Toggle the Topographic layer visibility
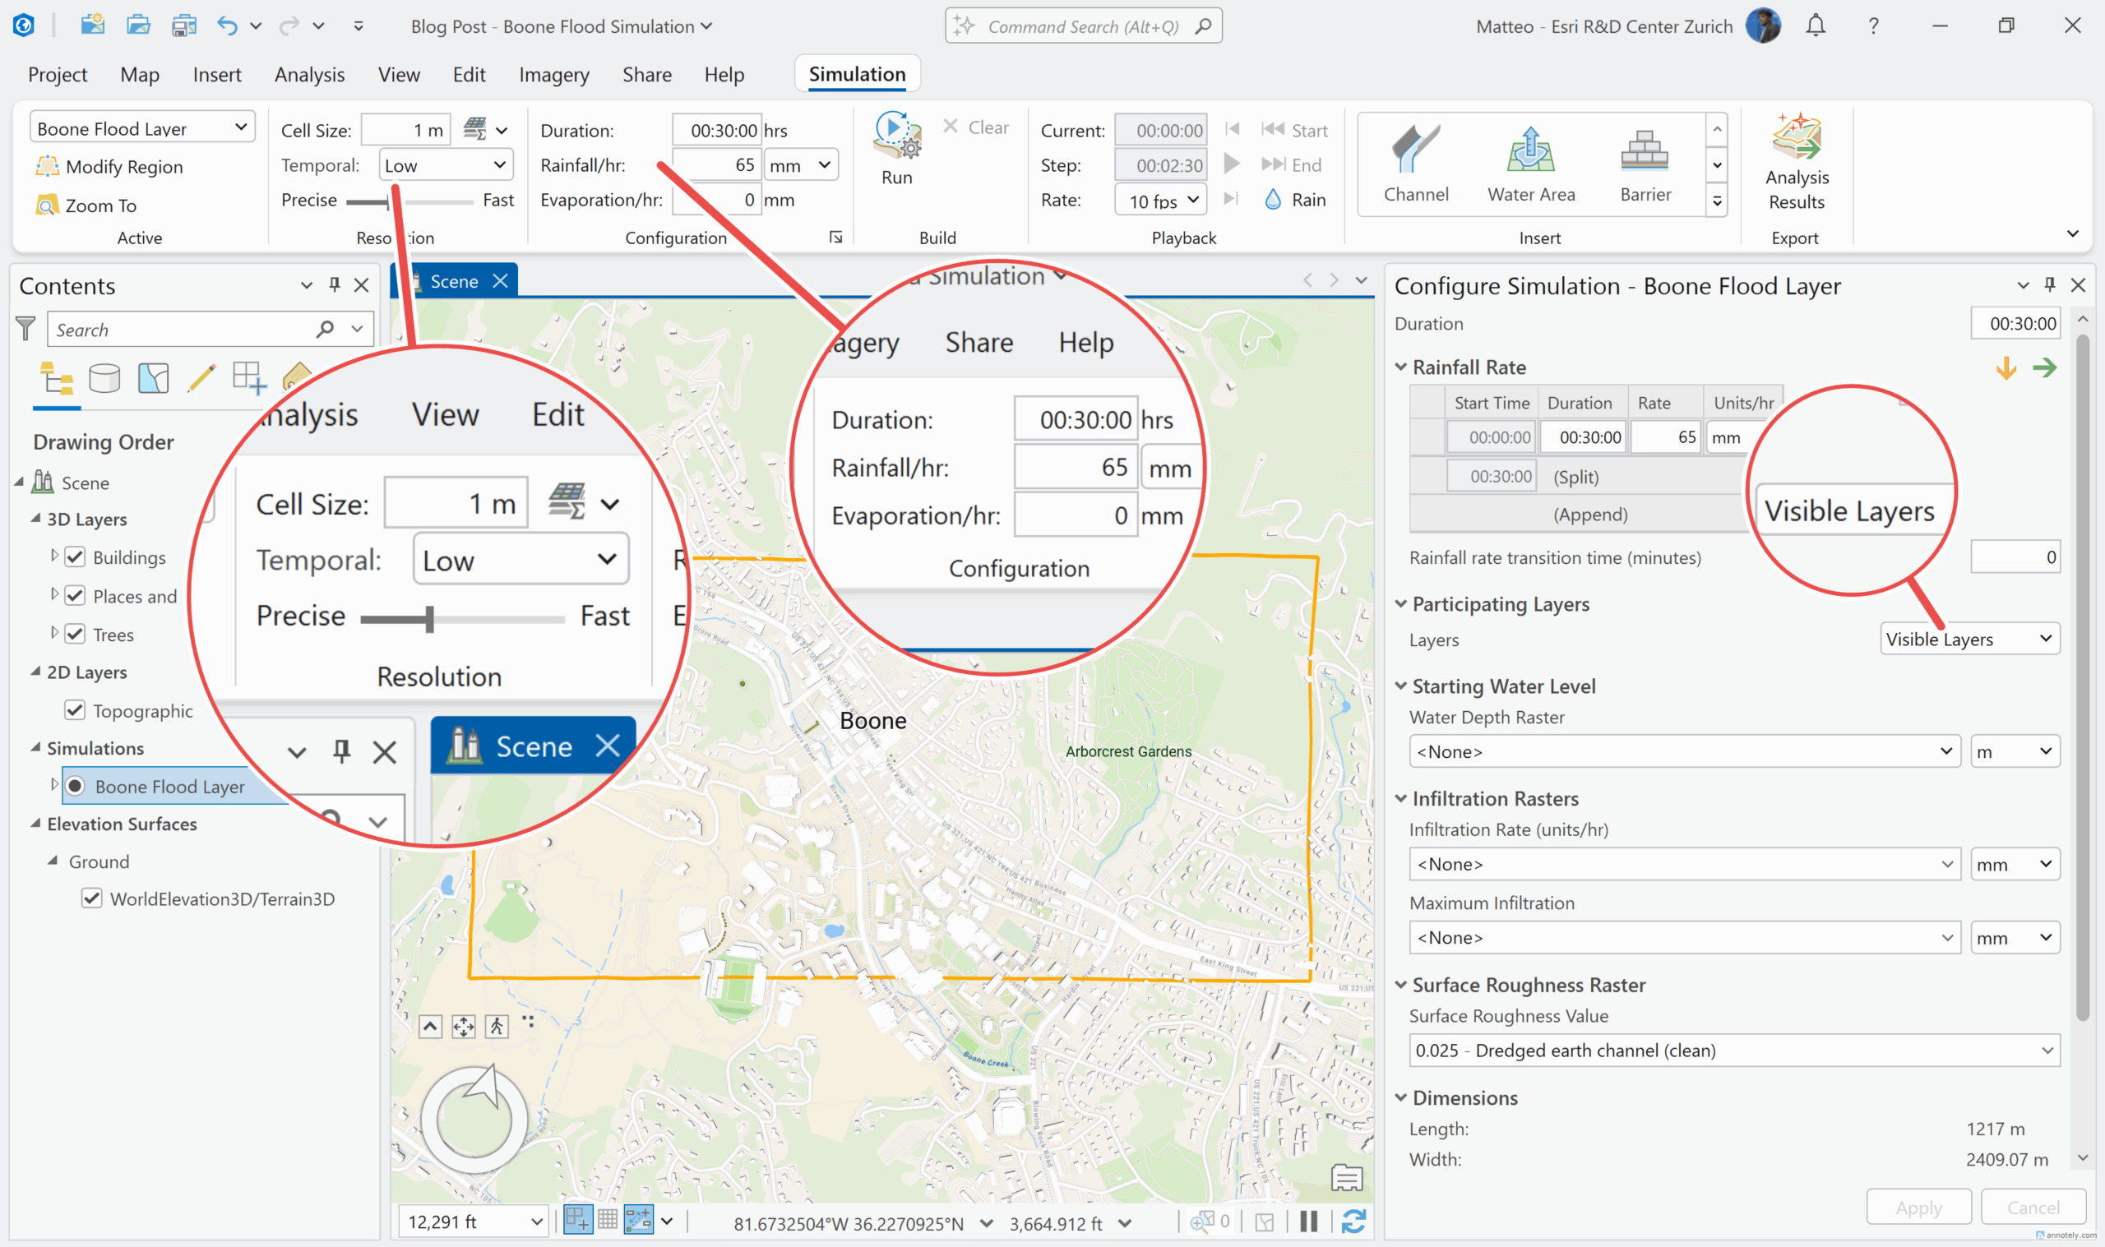 [x=76, y=710]
